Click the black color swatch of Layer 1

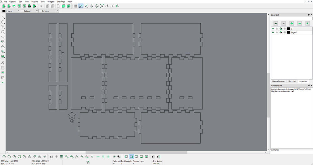(289, 32)
